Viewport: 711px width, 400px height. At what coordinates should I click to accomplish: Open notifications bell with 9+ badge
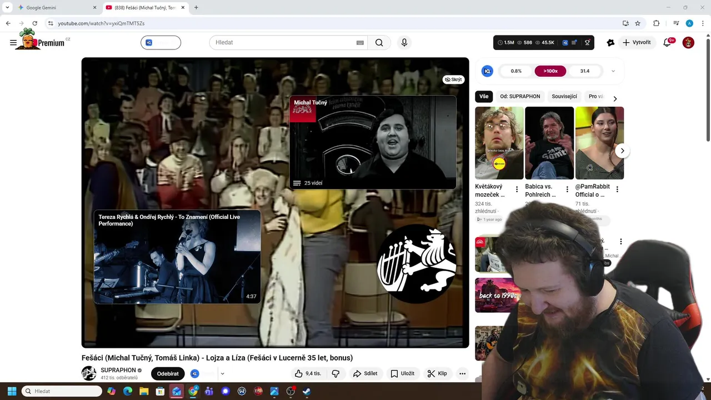[668, 43]
